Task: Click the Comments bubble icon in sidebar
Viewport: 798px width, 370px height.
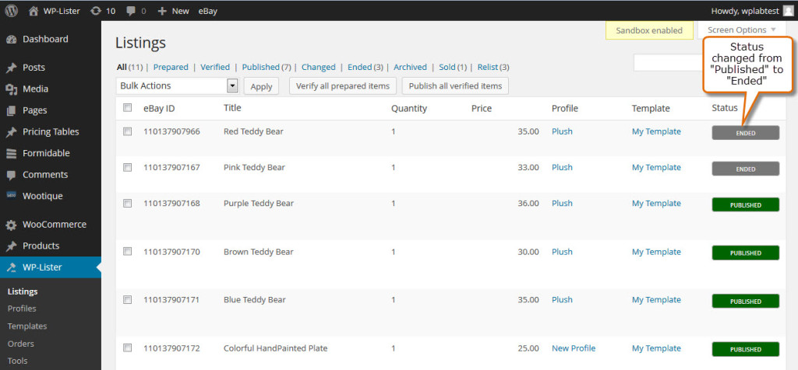Action: pos(11,175)
